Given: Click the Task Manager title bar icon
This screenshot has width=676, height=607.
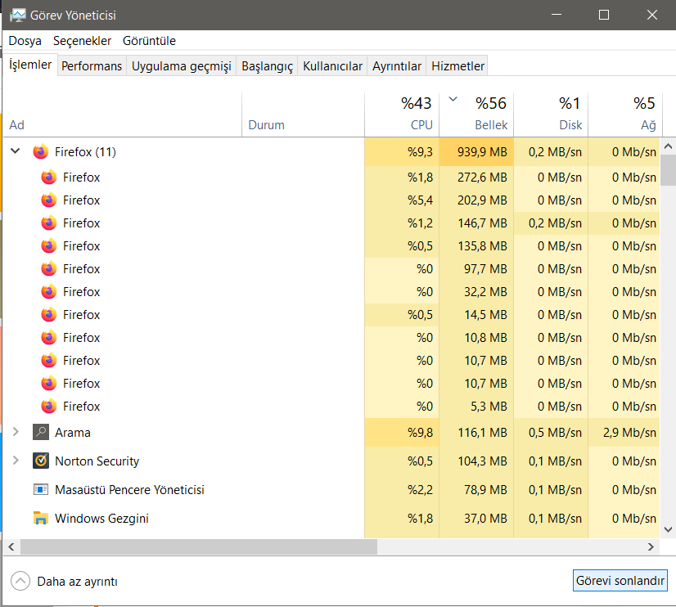Looking at the screenshot, I should tap(17, 15).
